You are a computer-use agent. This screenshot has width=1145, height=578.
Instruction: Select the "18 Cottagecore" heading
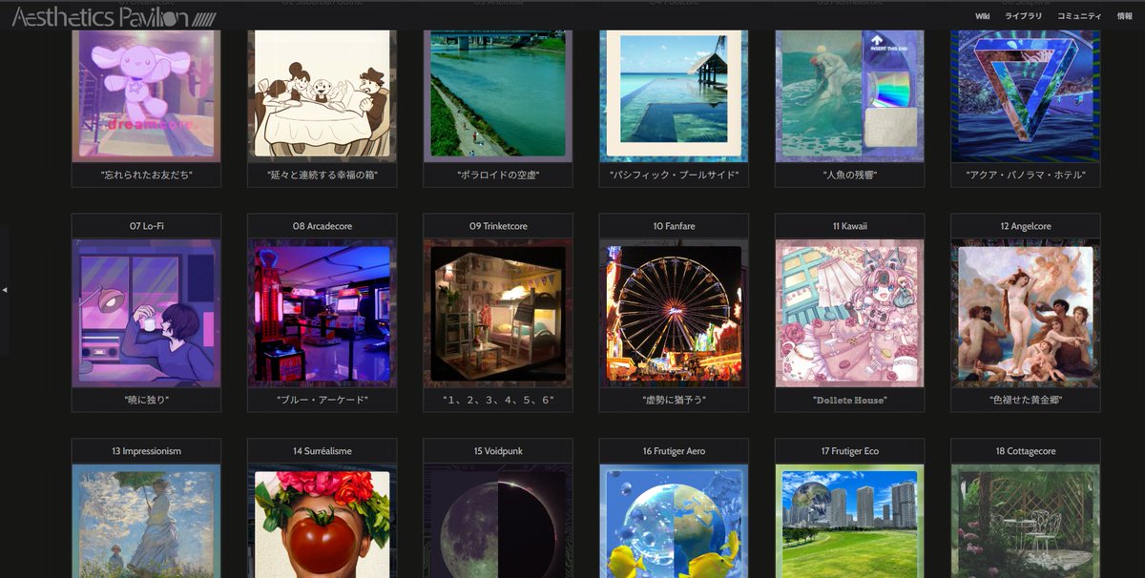1025,450
